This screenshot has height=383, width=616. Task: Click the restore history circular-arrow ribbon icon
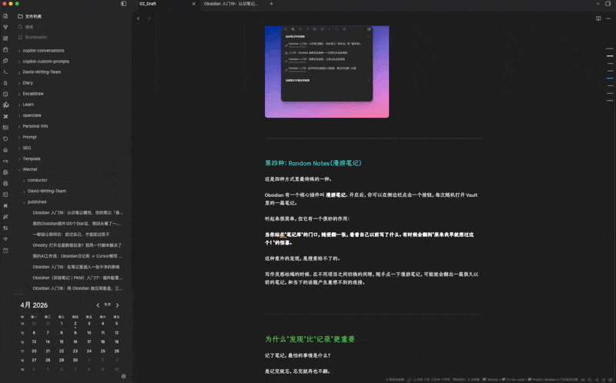(5, 138)
